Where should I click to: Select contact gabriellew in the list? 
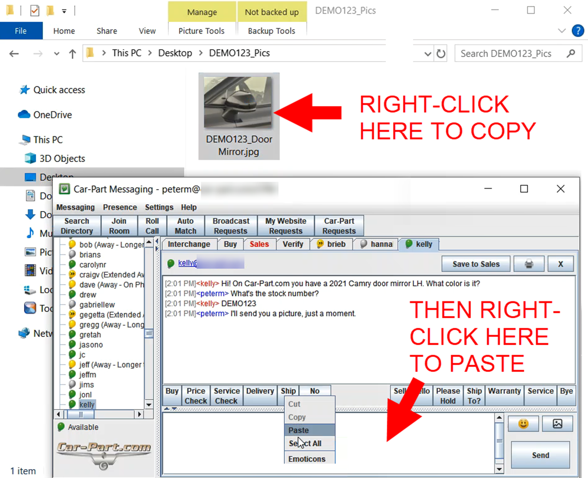click(97, 305)
